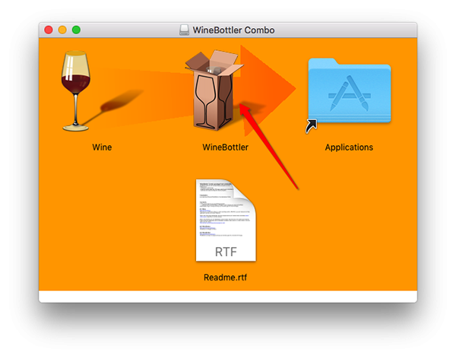Viewport: 456px width, 358px height.
Task: Select the WineBottler box icon
Action: point(214,90)
